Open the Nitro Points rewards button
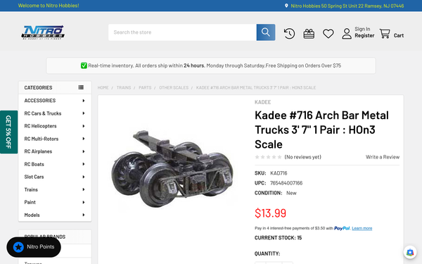 (x=34, y=247)
